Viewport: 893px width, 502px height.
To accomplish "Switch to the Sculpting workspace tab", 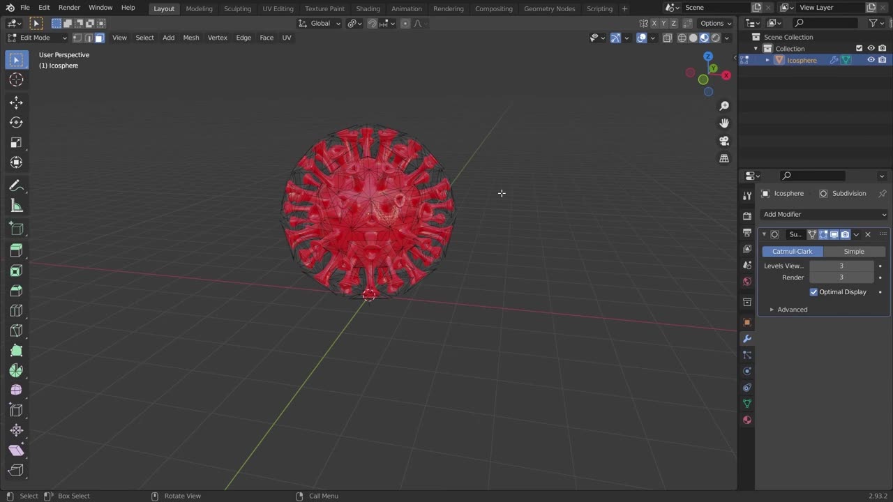I will click(237, 8).
